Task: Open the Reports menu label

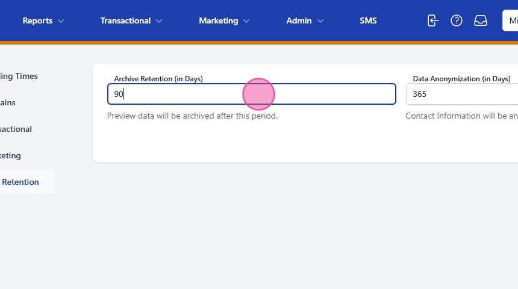Action: click(37, 20)
